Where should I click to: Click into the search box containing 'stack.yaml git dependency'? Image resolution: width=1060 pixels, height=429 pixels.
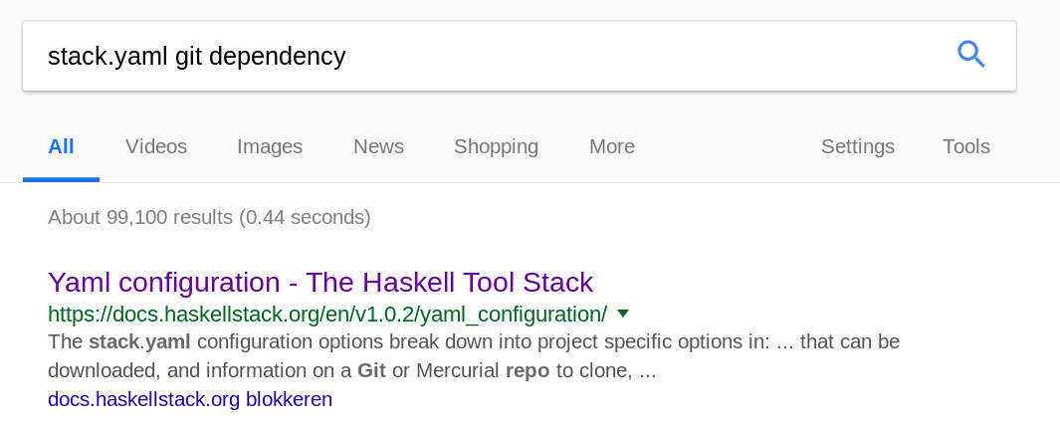(520, 56)
